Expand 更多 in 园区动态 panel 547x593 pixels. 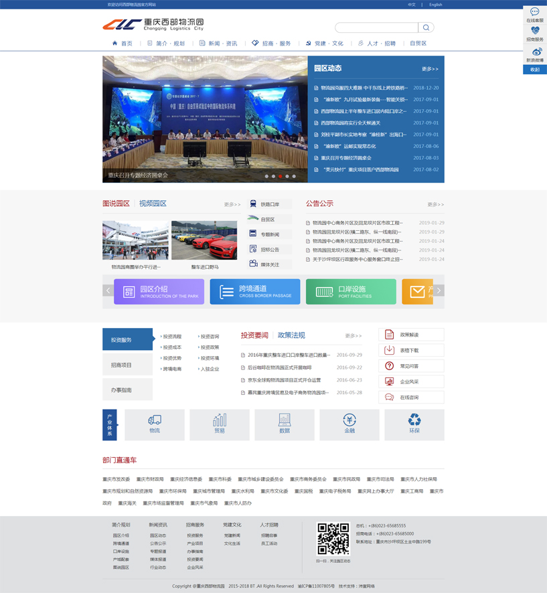[x=430, y=69]
